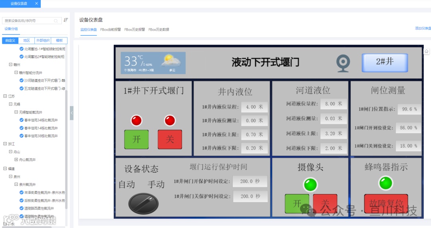Collapse the 舟山 tree node
This screenshot has height=228, width=431.
click(x=10, y=152)
